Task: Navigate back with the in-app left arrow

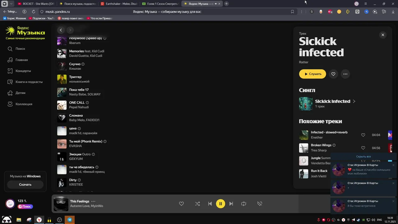Action: coord(61,30)
